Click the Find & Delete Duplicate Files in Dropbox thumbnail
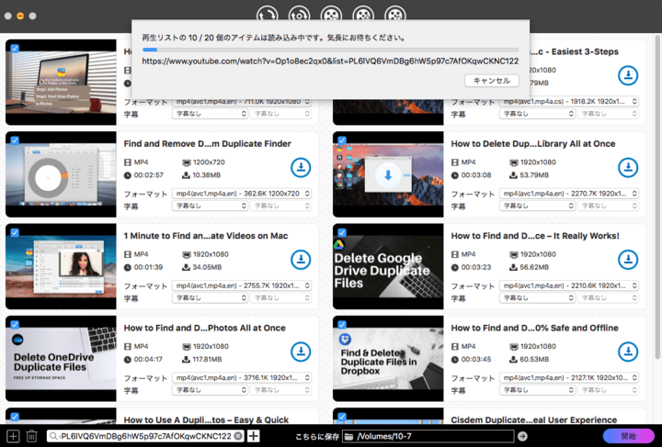 point(388,359)
